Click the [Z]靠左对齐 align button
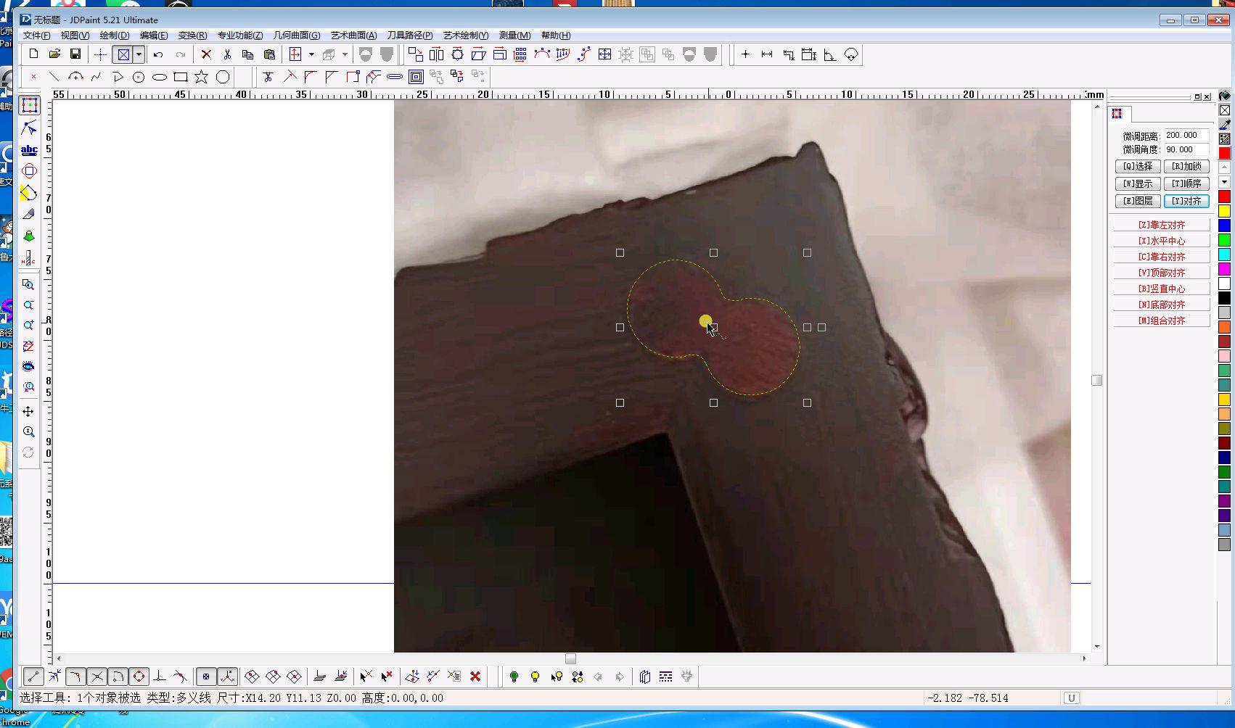 pos(1161,225)
